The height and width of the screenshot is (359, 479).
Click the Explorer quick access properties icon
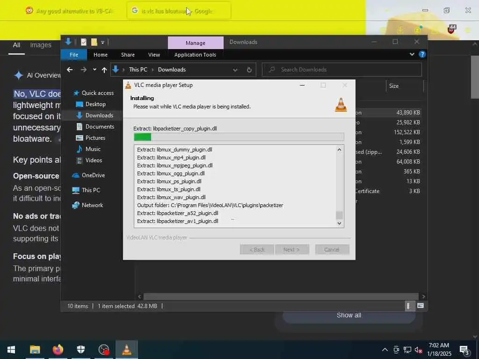click(x=83, y=42)
